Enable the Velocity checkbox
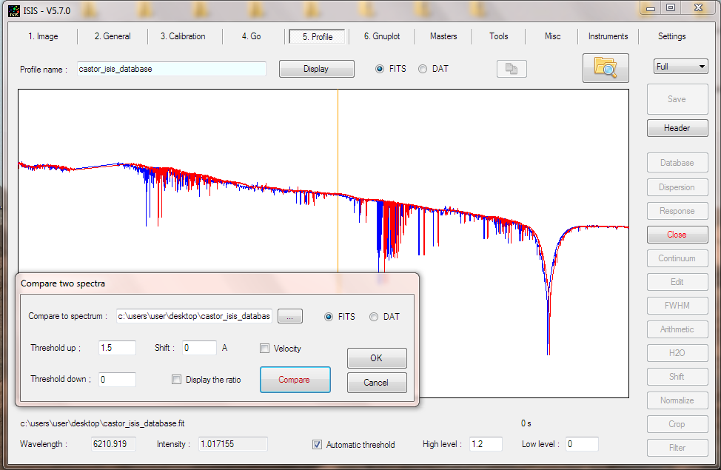The width and height of the screenshot is (721, 470). pos(264,349)
